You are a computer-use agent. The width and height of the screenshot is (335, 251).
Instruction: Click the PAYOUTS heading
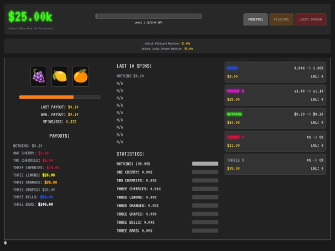coord(60,136)
